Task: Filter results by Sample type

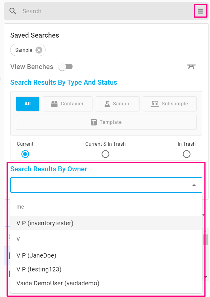Action: coord(117,104)
